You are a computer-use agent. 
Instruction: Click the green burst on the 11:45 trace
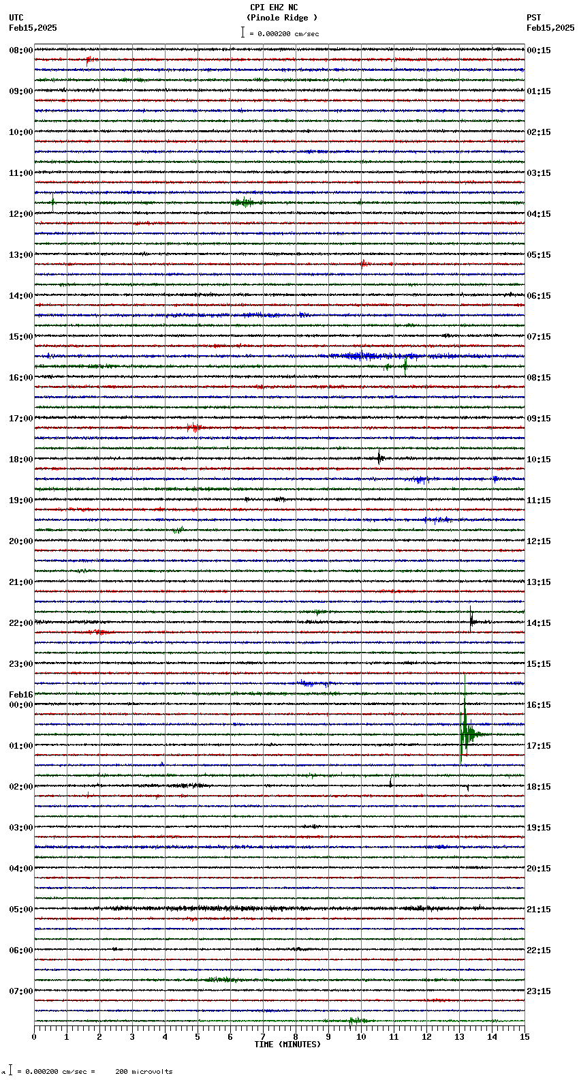pyautogui.click(x=243, y=202)
